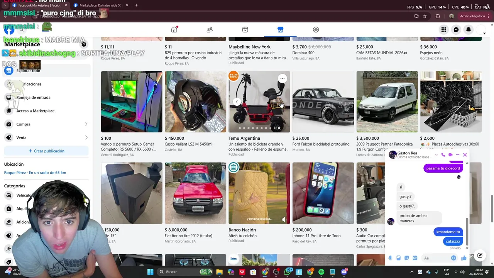Open Bandeja de entrada in Marketplace sidebar
The image size is (494, 278).
[x=46, y=97]
